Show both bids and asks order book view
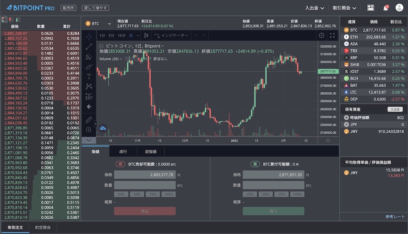The height and width of the screenshot is (234, 408). coord(4,20)
